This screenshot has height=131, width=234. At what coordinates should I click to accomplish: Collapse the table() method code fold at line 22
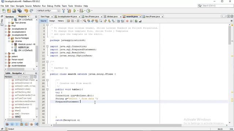click(x=47, y=89)
